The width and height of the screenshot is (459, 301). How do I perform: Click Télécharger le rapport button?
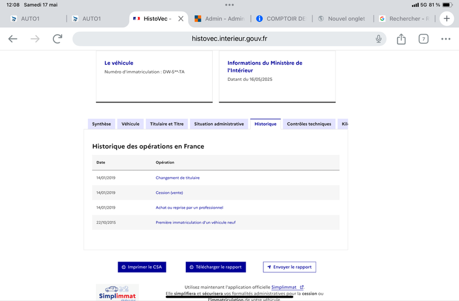pos(216,267)
